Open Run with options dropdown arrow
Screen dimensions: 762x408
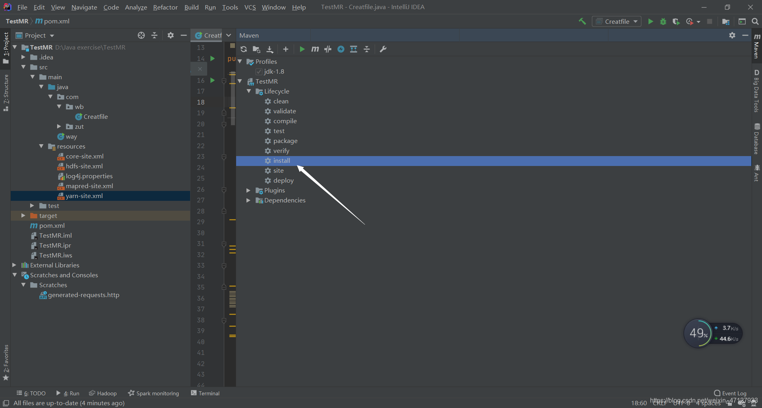[698, 22]
